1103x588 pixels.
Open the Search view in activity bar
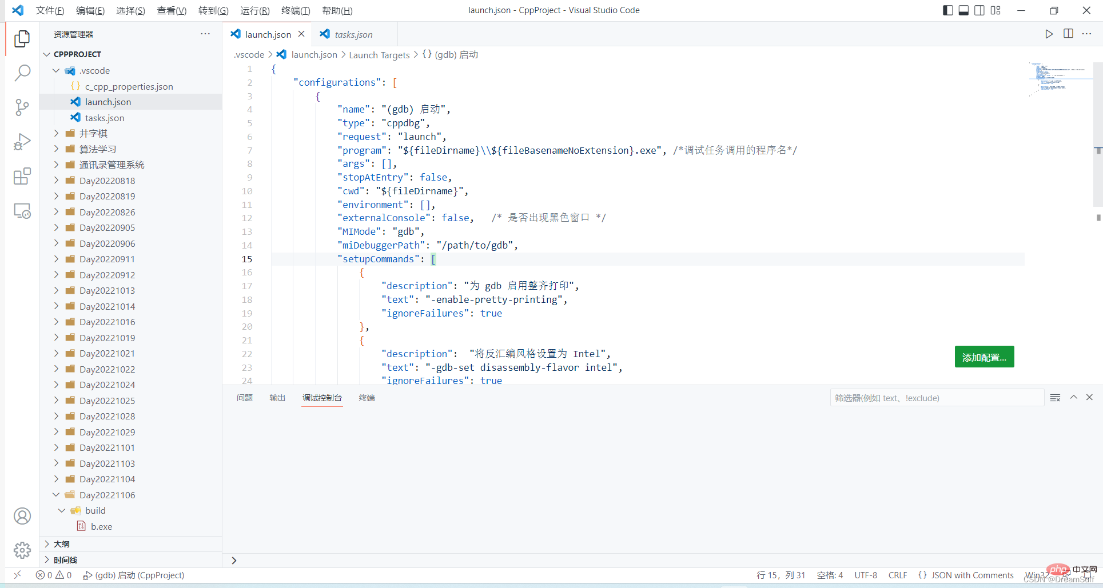pos(22,73)
